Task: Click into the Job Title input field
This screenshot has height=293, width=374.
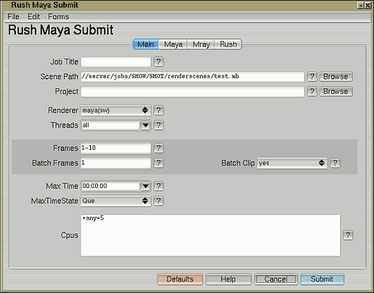Action: (116, 62)
